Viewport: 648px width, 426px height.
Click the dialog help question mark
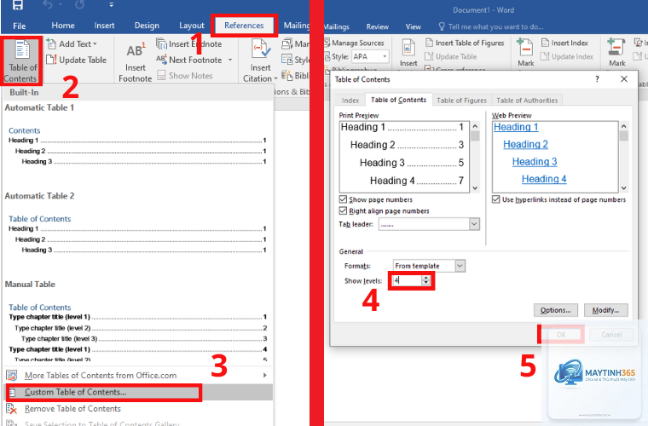pos(597,79)
